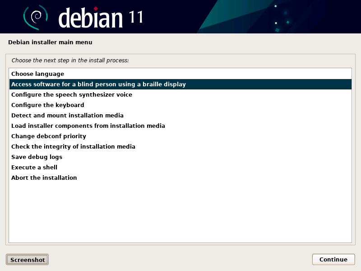Viewport: 361px width, 271px height.
Task: Click the Debian swirl logo
Action: coord(36,17)
